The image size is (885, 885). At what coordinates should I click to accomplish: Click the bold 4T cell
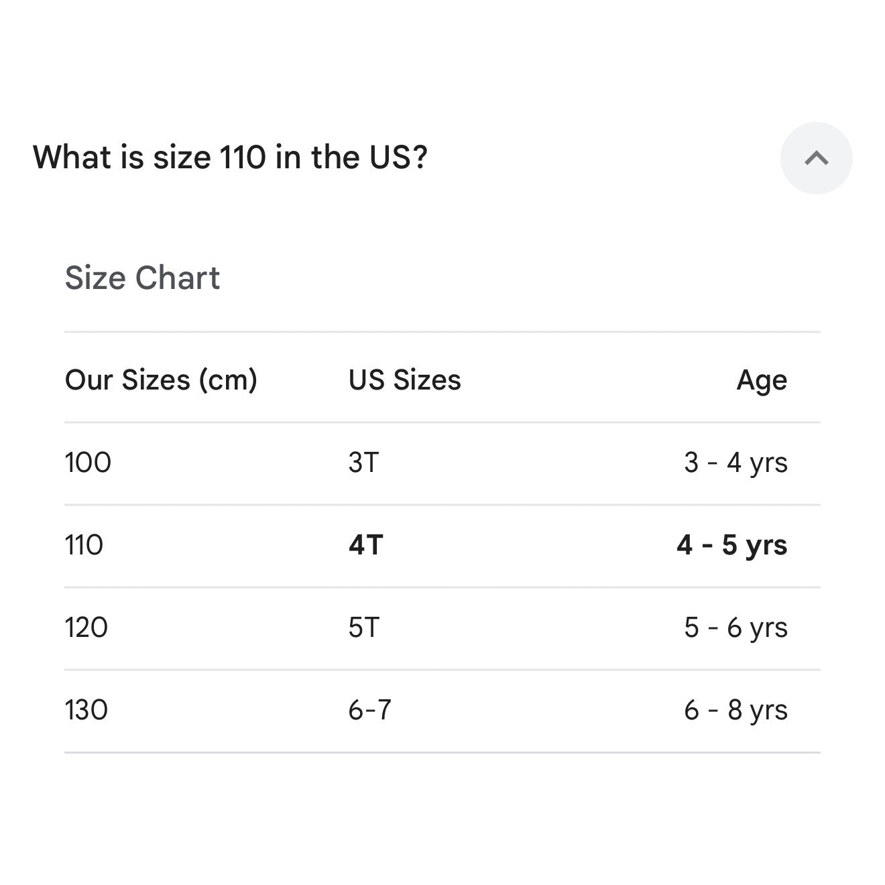pyautogui.click(x=365, y=545)
